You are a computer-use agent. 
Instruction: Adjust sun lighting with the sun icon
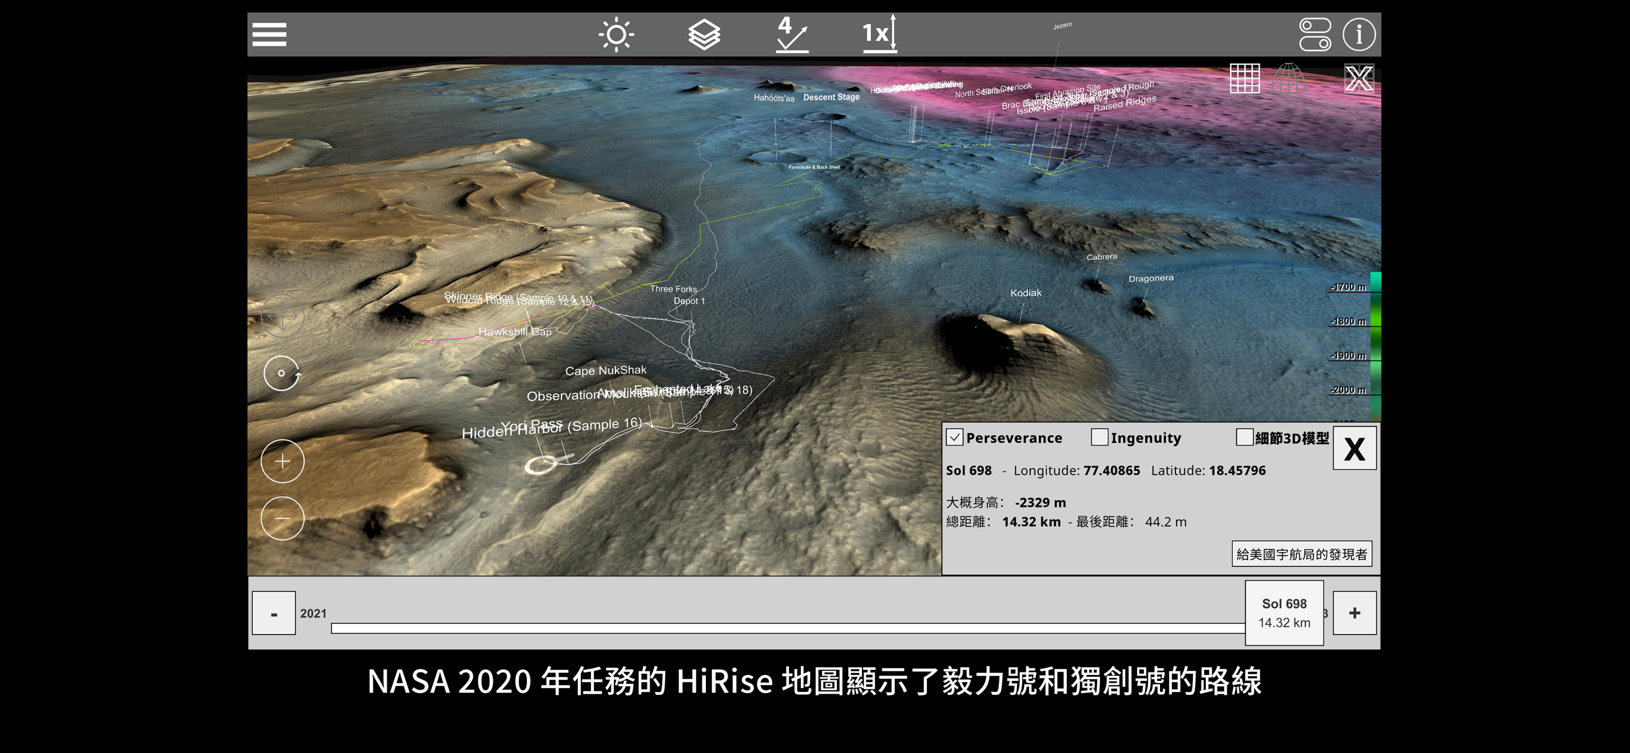click(x=616, y=34)
